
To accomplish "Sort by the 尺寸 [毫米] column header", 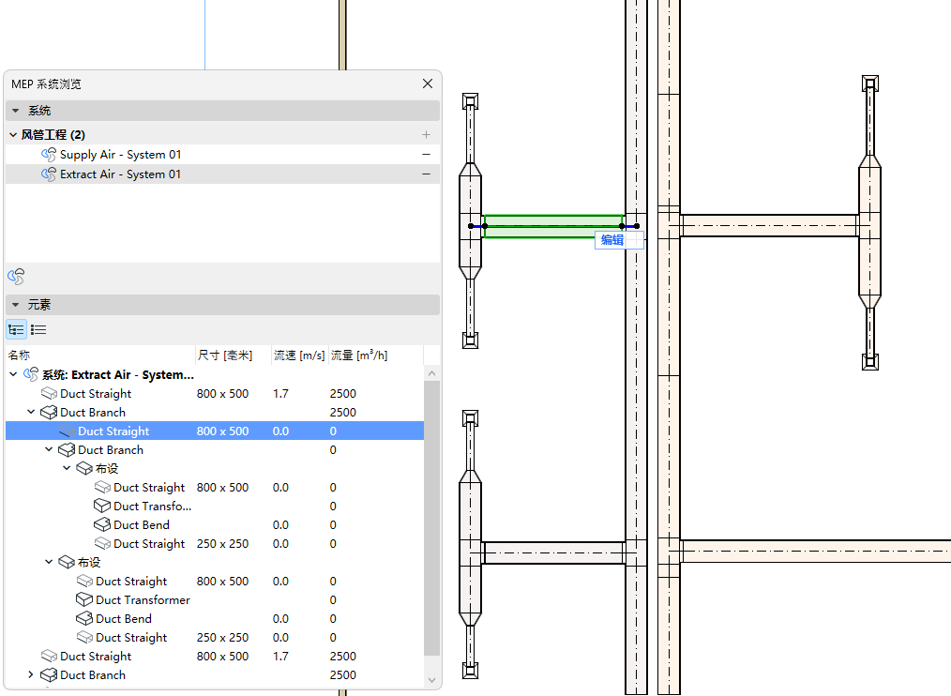I will click(224, 356).
